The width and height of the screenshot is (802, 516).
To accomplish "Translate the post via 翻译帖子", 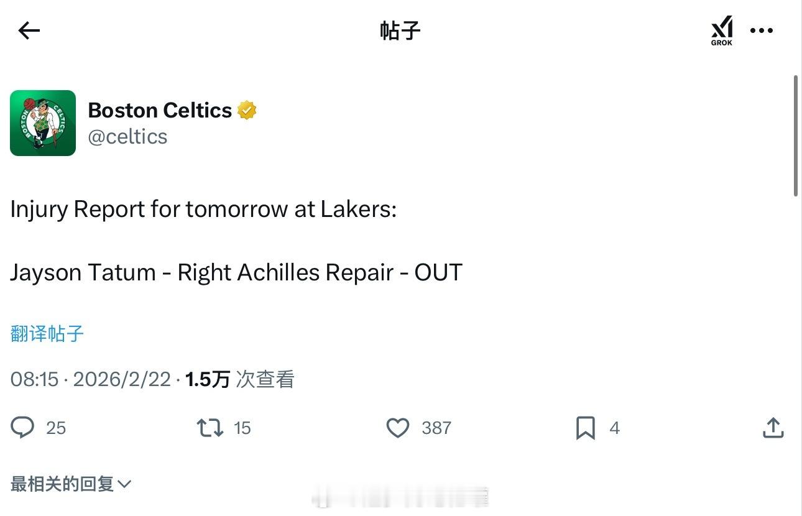I will click(47, 334).
